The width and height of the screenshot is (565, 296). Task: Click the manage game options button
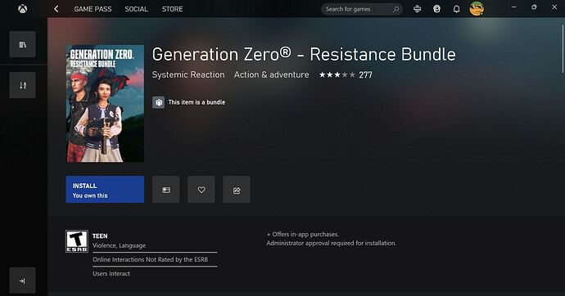(165, 190)
